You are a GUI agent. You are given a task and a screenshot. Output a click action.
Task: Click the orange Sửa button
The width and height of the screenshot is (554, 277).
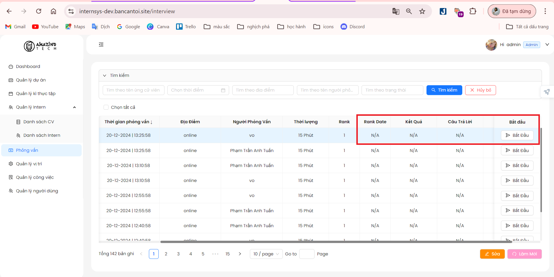492,254
